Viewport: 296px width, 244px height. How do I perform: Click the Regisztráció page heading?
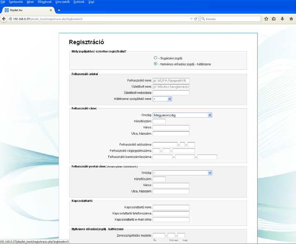coord(86,42)
